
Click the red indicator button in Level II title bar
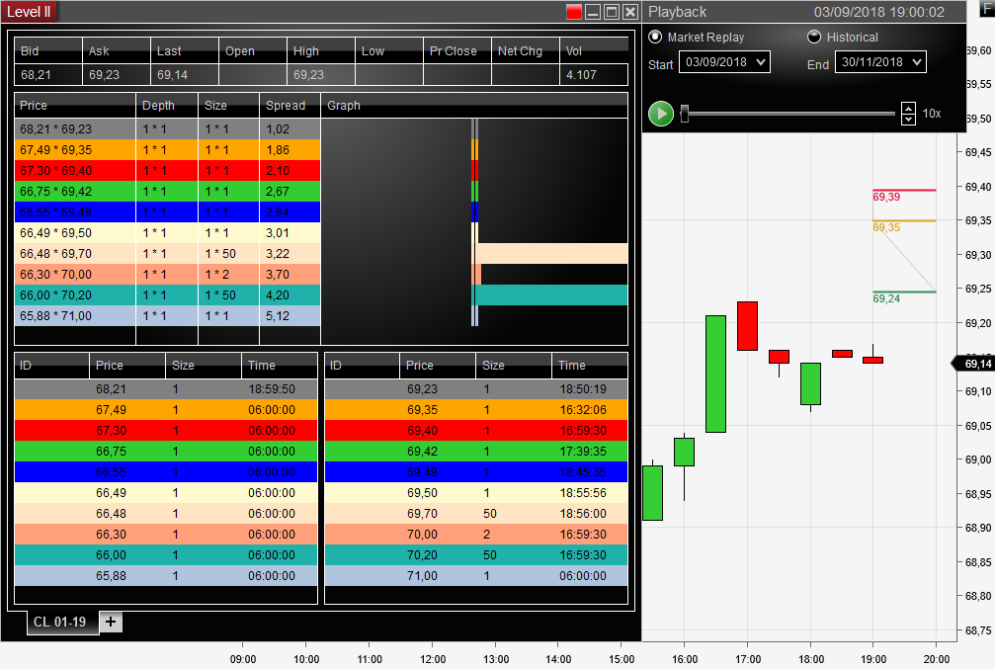tap(574, 12)
